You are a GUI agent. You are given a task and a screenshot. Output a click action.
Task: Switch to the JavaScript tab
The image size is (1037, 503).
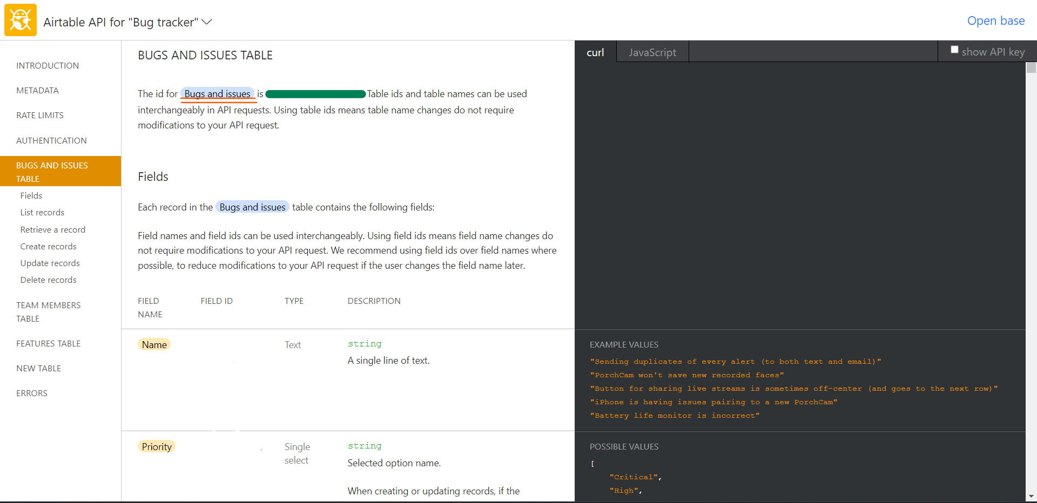(652, 52)
